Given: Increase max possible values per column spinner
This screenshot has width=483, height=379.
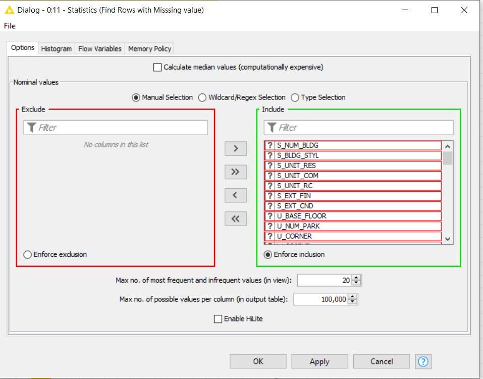Looking at the screenshot, I should (353, 296).
